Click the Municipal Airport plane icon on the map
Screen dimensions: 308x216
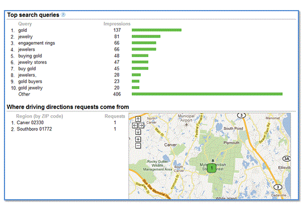(186, 125)
